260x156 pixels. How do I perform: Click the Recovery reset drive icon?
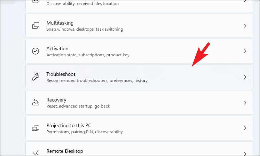(x=36, y=103)
